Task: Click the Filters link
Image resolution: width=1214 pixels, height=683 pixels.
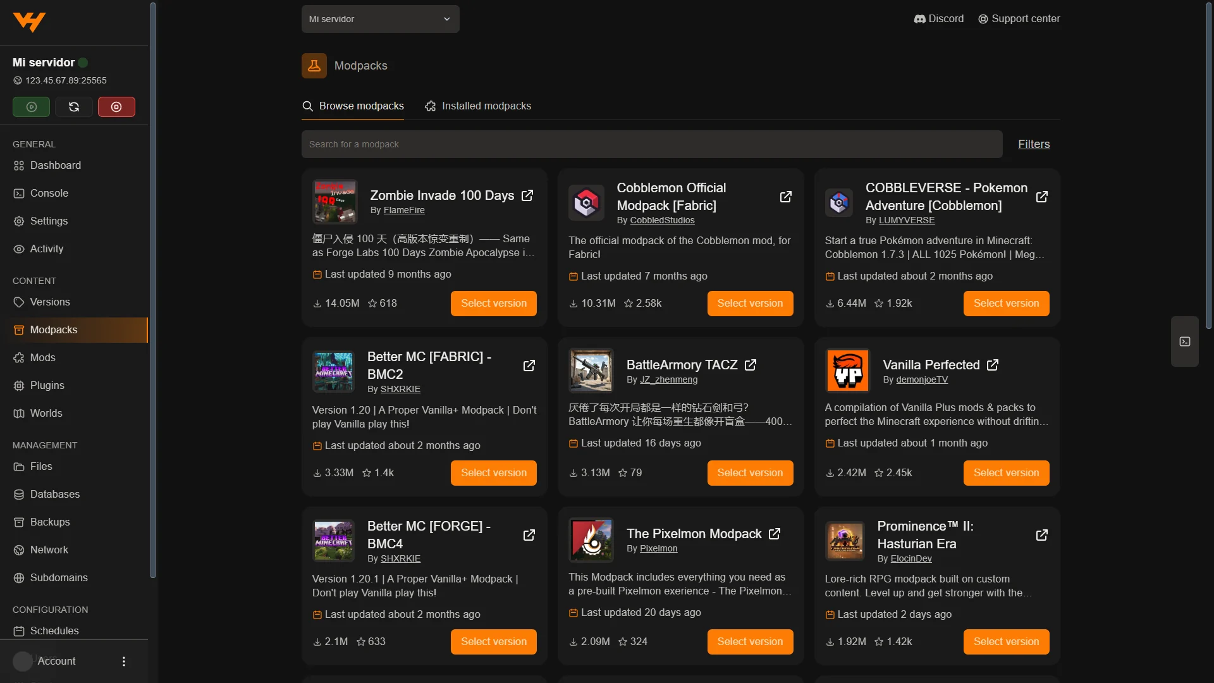Action: 1034,144
